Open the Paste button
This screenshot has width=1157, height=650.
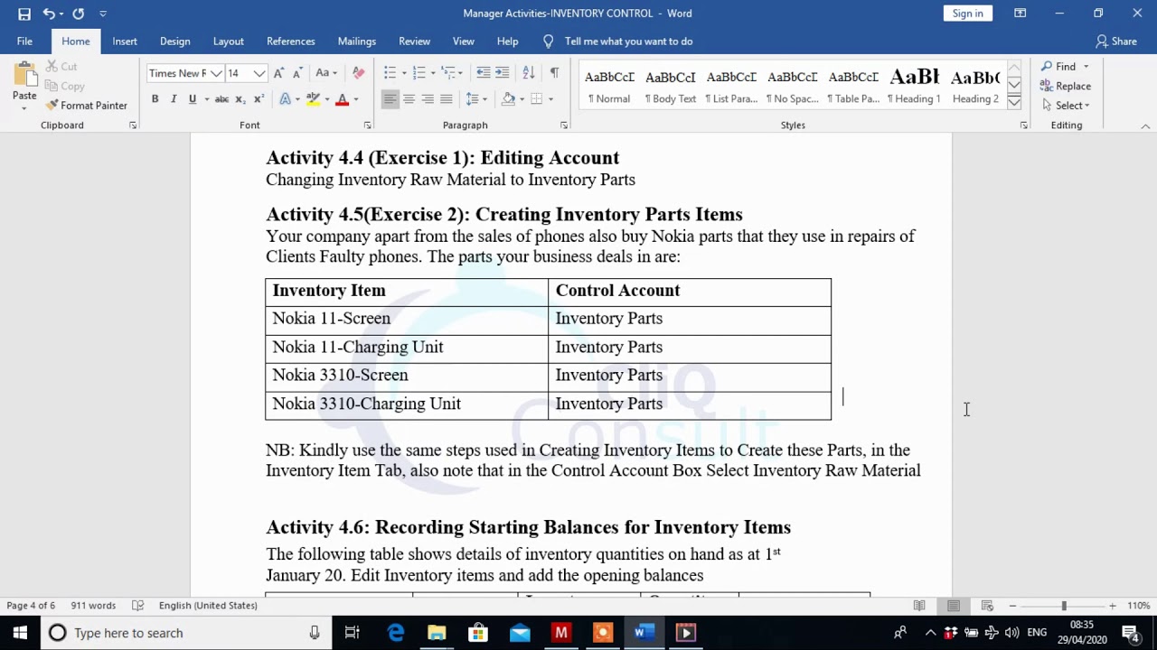point(24,85)
